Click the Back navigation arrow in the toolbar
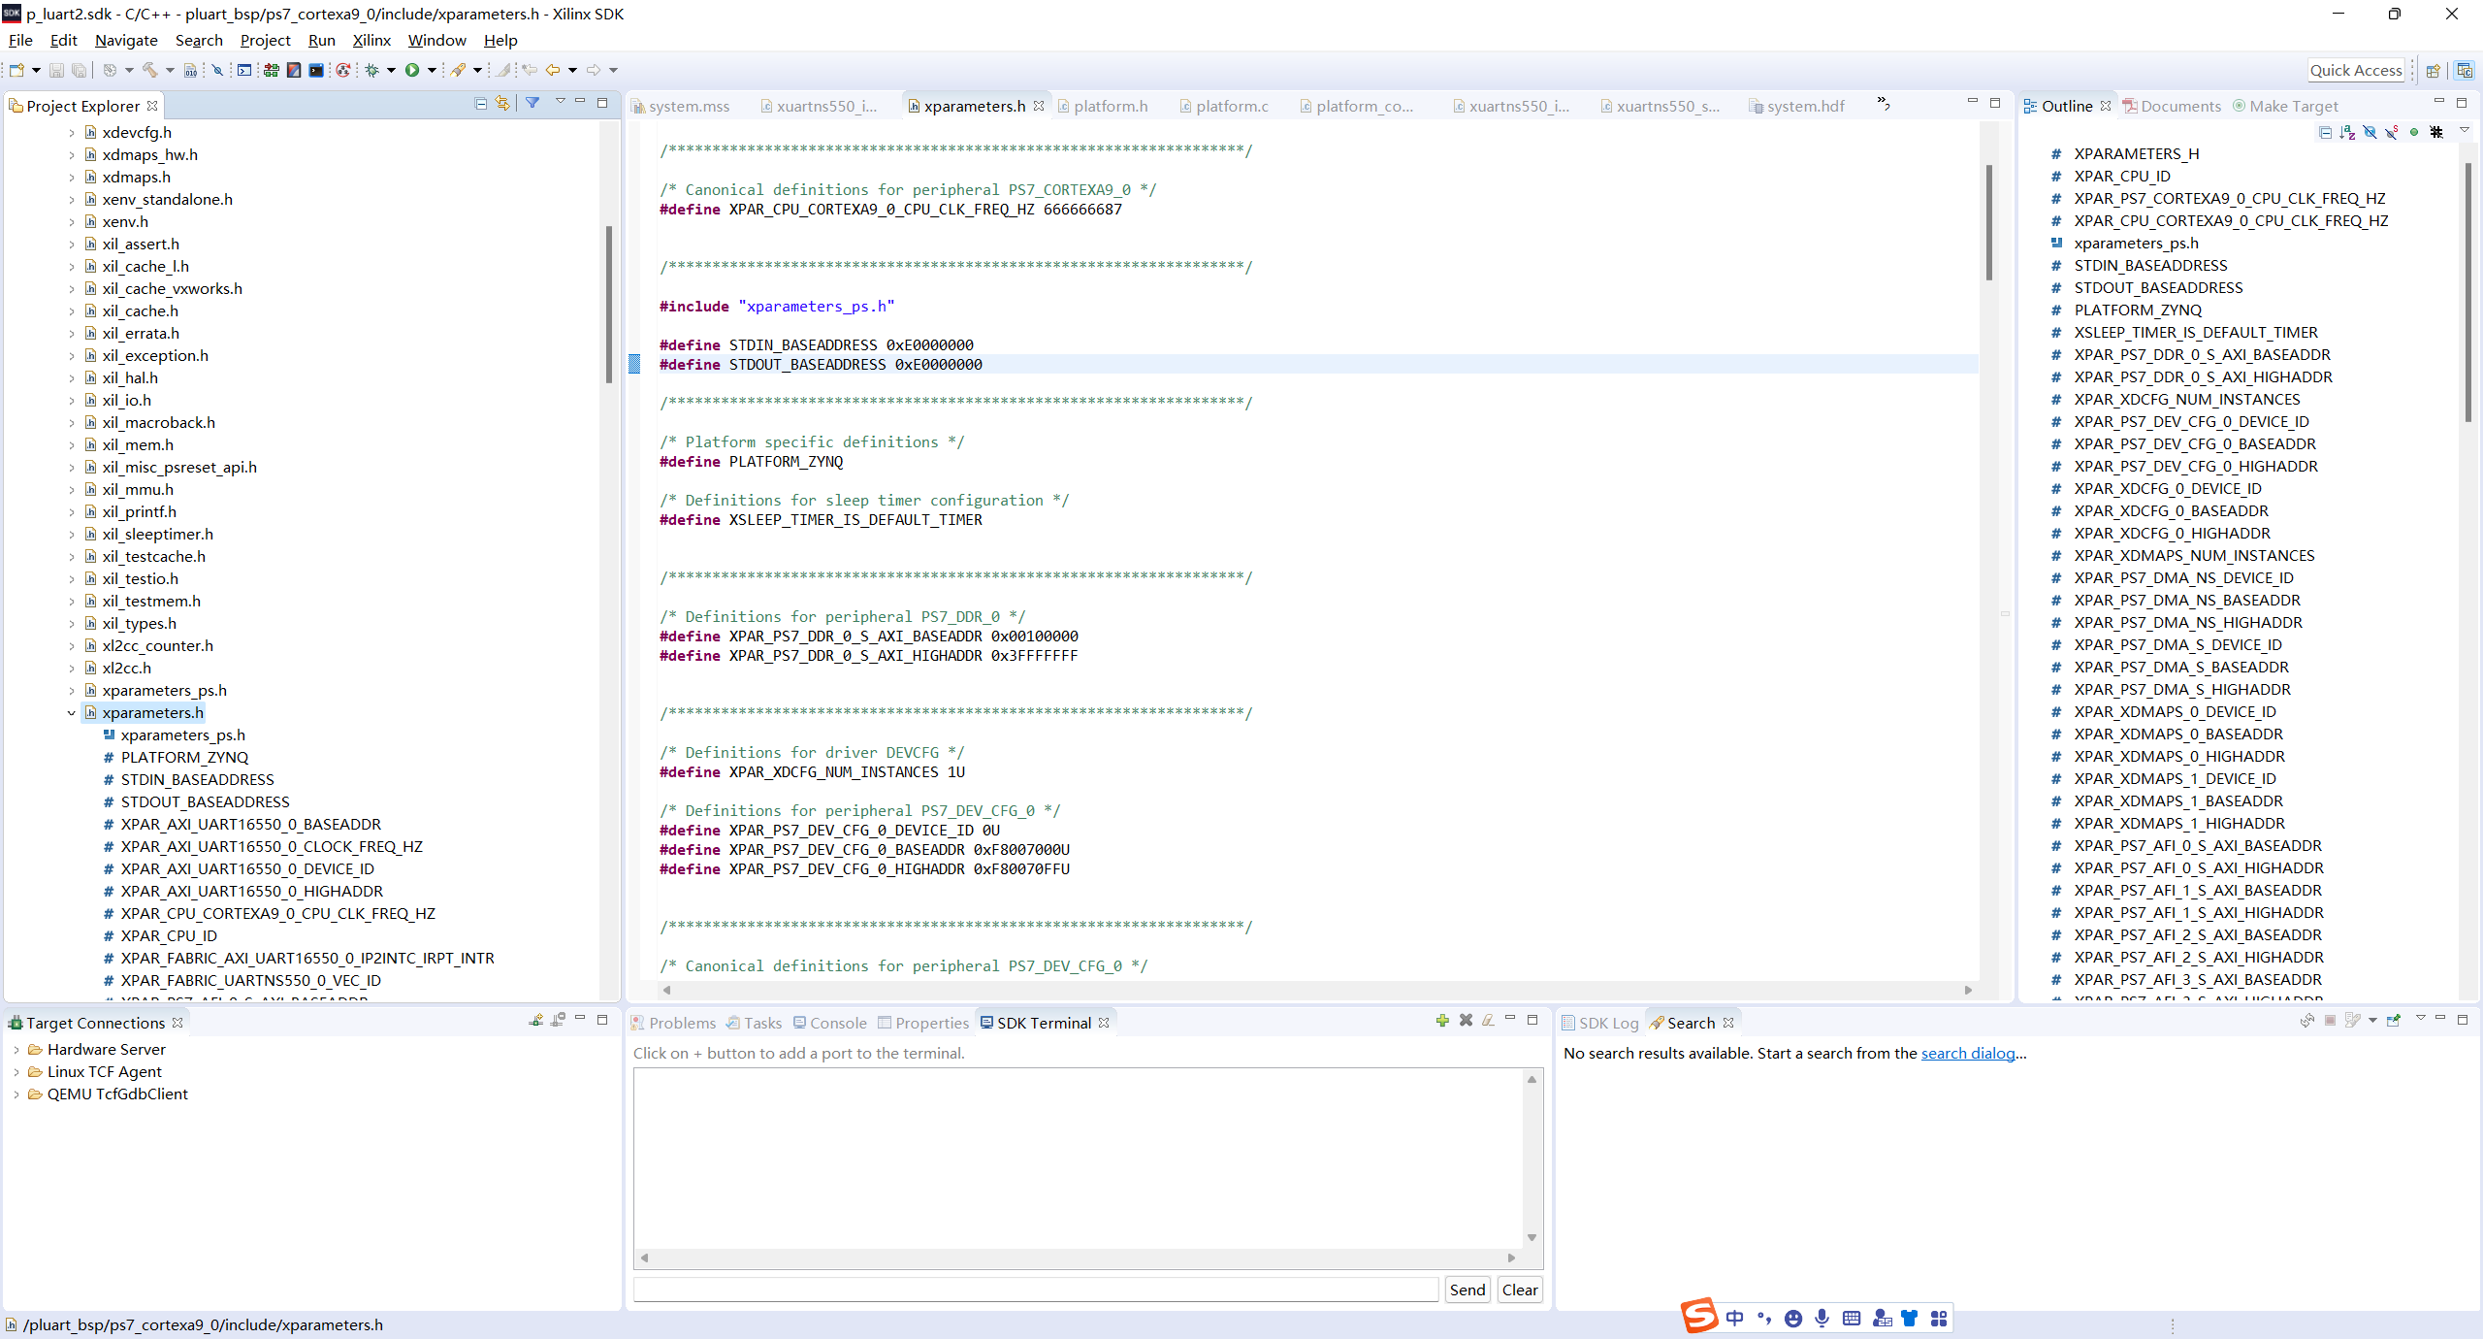 pyautogui.click(x=555, y=70)
